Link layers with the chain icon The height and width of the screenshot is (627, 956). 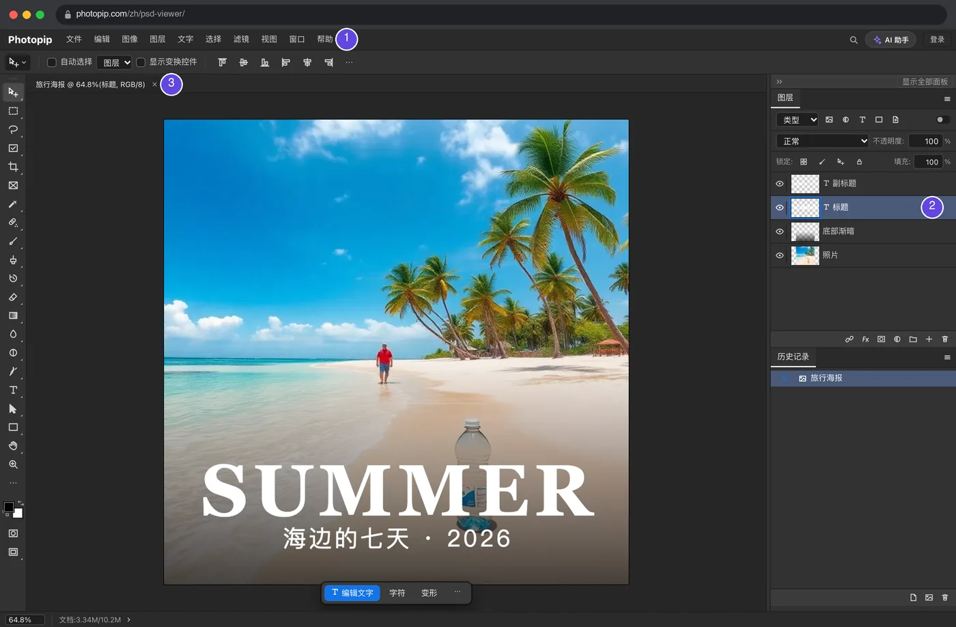coord(849,339)
